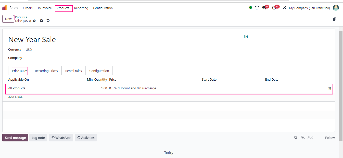Open the VoIP phone dialer icon
This screenshot has height=158, width=343.
tap(257, 8)
